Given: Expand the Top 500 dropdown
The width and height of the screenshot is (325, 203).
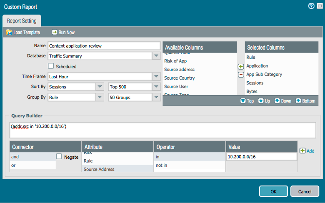Looking at the screenshot, I should pos(156,87).
